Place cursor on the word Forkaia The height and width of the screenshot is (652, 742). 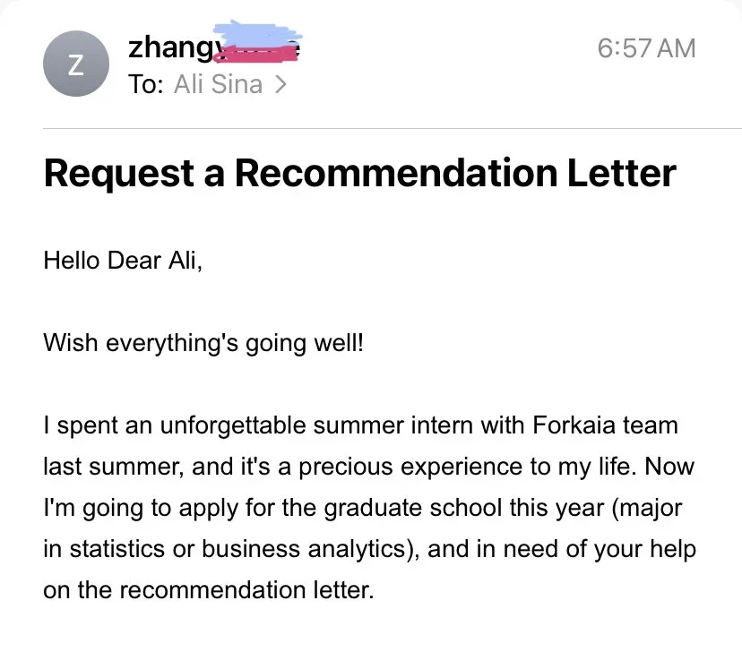574,425
